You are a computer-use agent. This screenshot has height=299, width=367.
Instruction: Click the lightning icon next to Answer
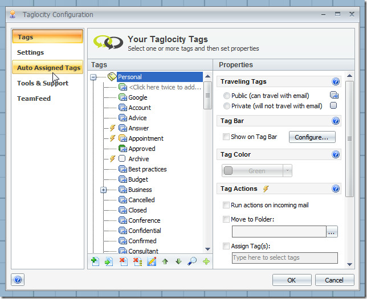click(x=113, y=128)
